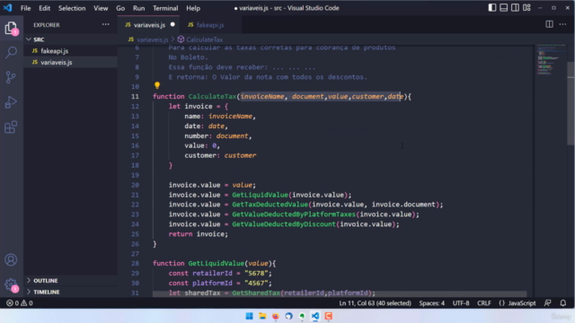
Task: Open Source Control view in activity bar
Action: tap(11, 77)
